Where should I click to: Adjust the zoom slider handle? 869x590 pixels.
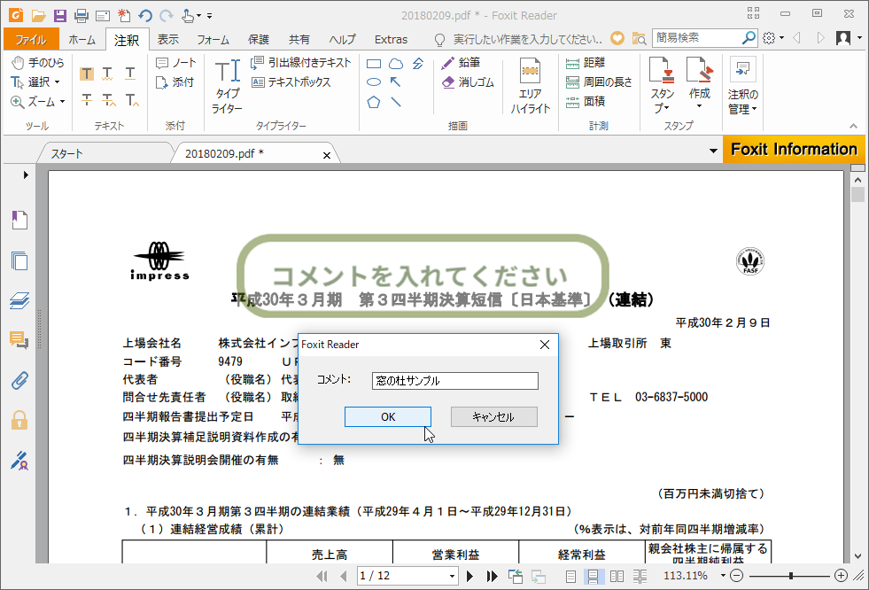tap(791, 576)
